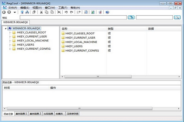This screenshot has height=122, width=184.
Task: Click the 操作 column header in history
Action: point(115,88)
